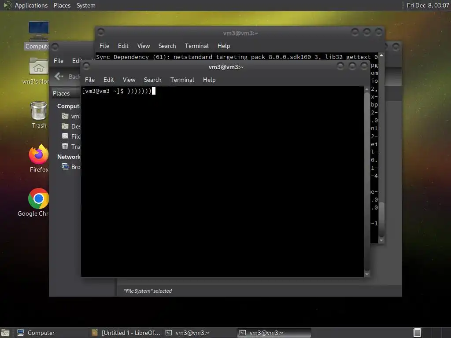Open window menu button of front terminal

coord(86,67)
